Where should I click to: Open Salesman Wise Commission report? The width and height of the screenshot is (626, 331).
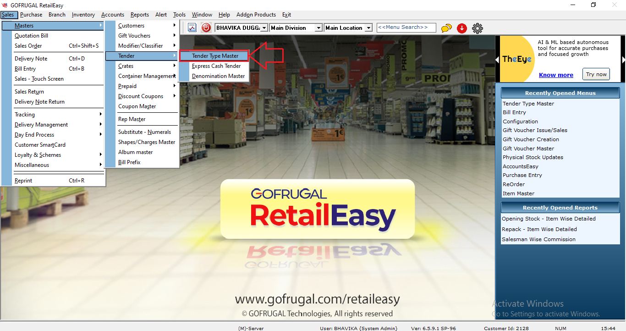coord(538,239)
